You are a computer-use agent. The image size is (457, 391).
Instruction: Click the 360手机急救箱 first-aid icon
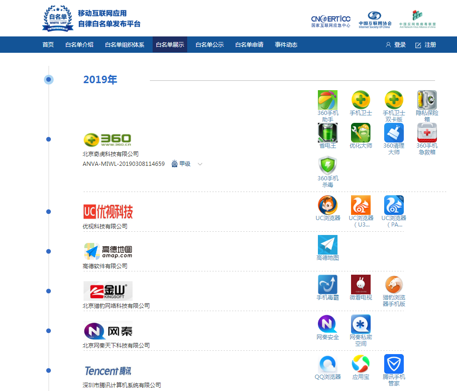click(427, 133)
